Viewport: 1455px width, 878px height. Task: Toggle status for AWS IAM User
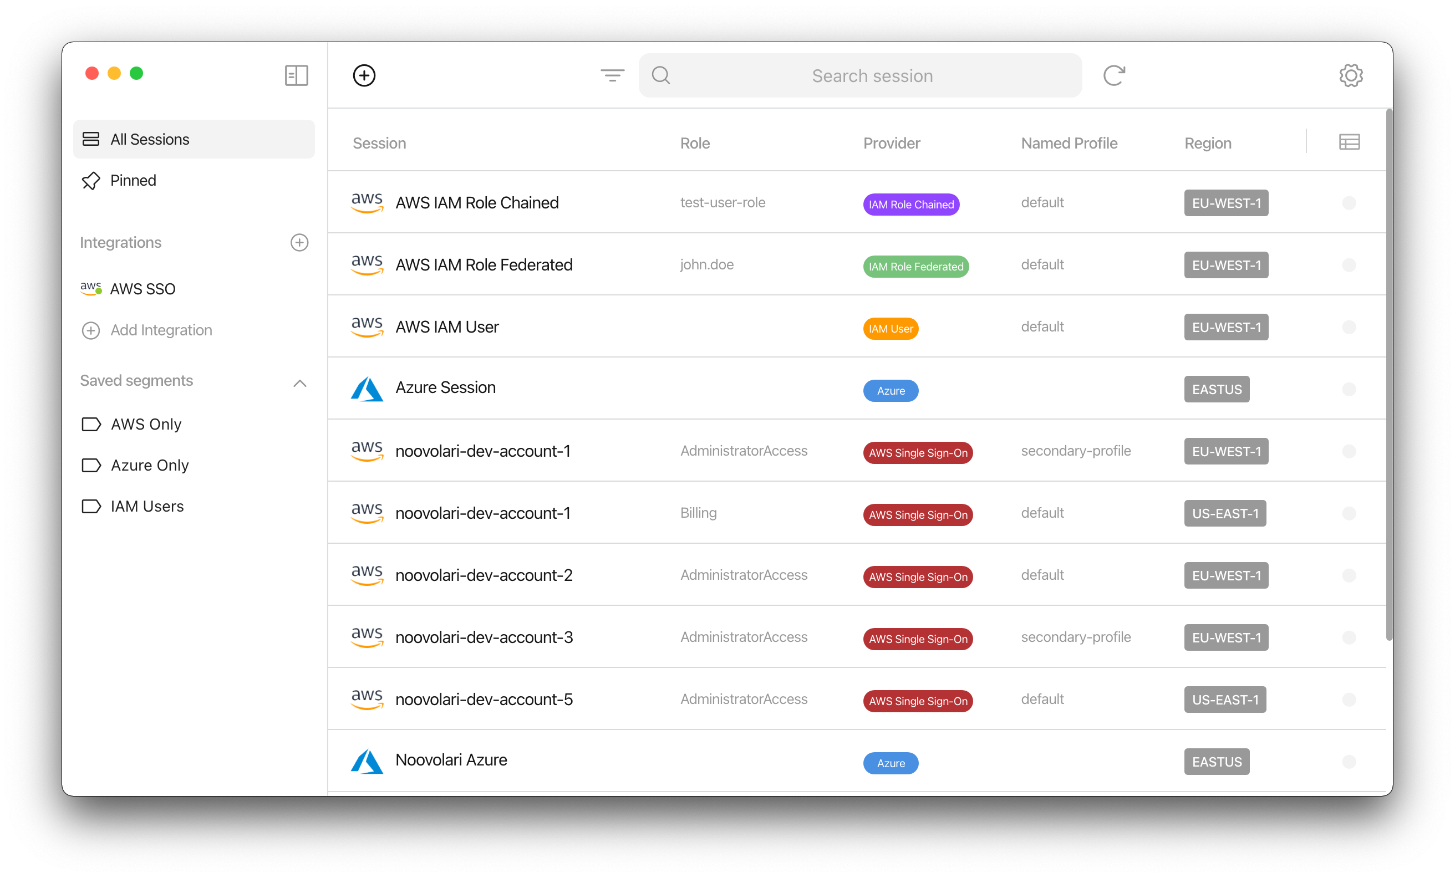pos(1349,327)
